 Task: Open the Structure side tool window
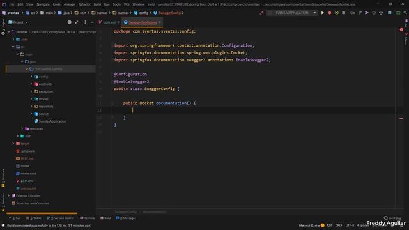point(3,178)
